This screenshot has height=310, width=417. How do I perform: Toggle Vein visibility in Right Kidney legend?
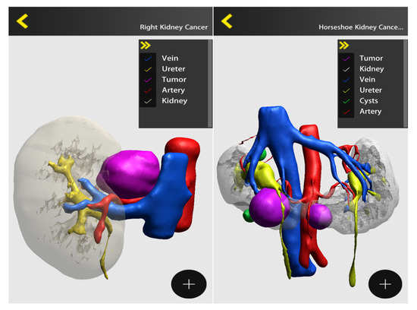[x=148, y=59]
